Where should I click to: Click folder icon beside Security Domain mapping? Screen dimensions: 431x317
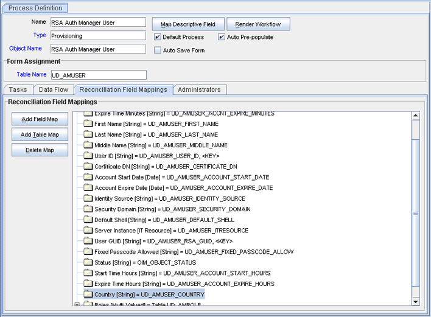[x=88, y=209]
